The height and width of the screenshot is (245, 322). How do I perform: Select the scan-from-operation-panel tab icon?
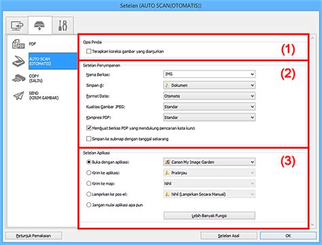39,25
